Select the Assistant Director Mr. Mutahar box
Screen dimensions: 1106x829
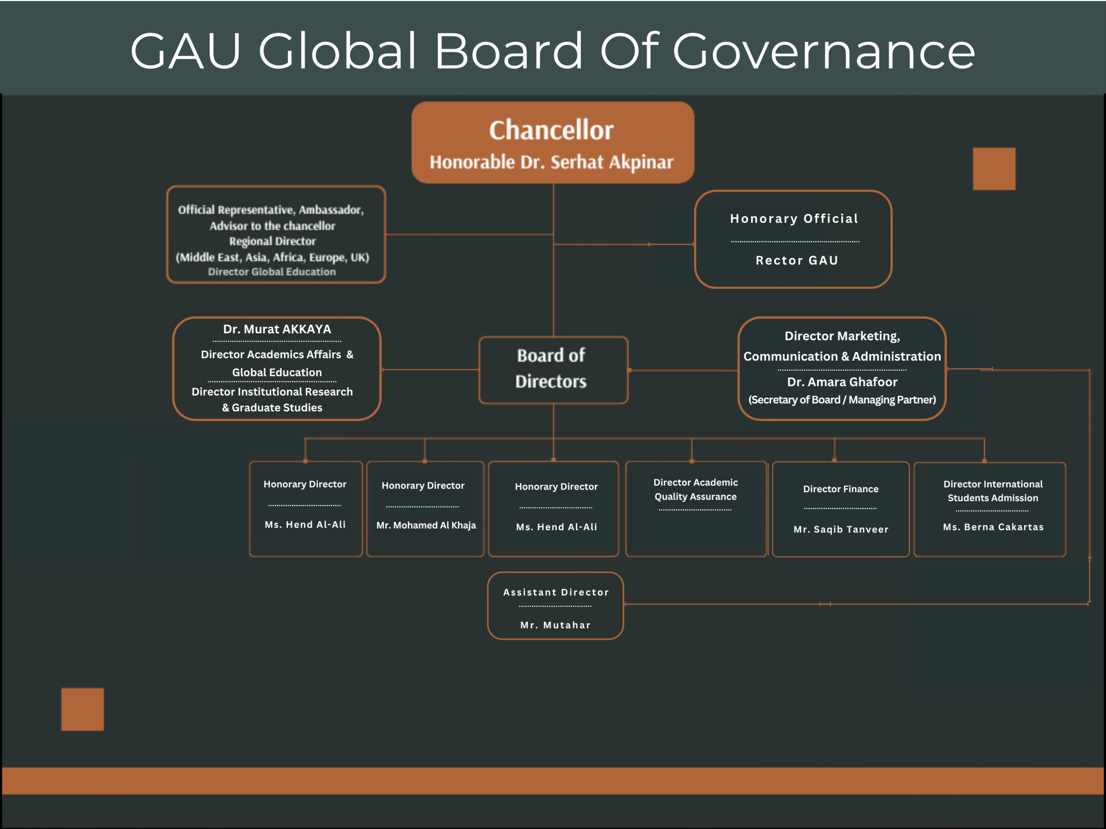point(555,606)
